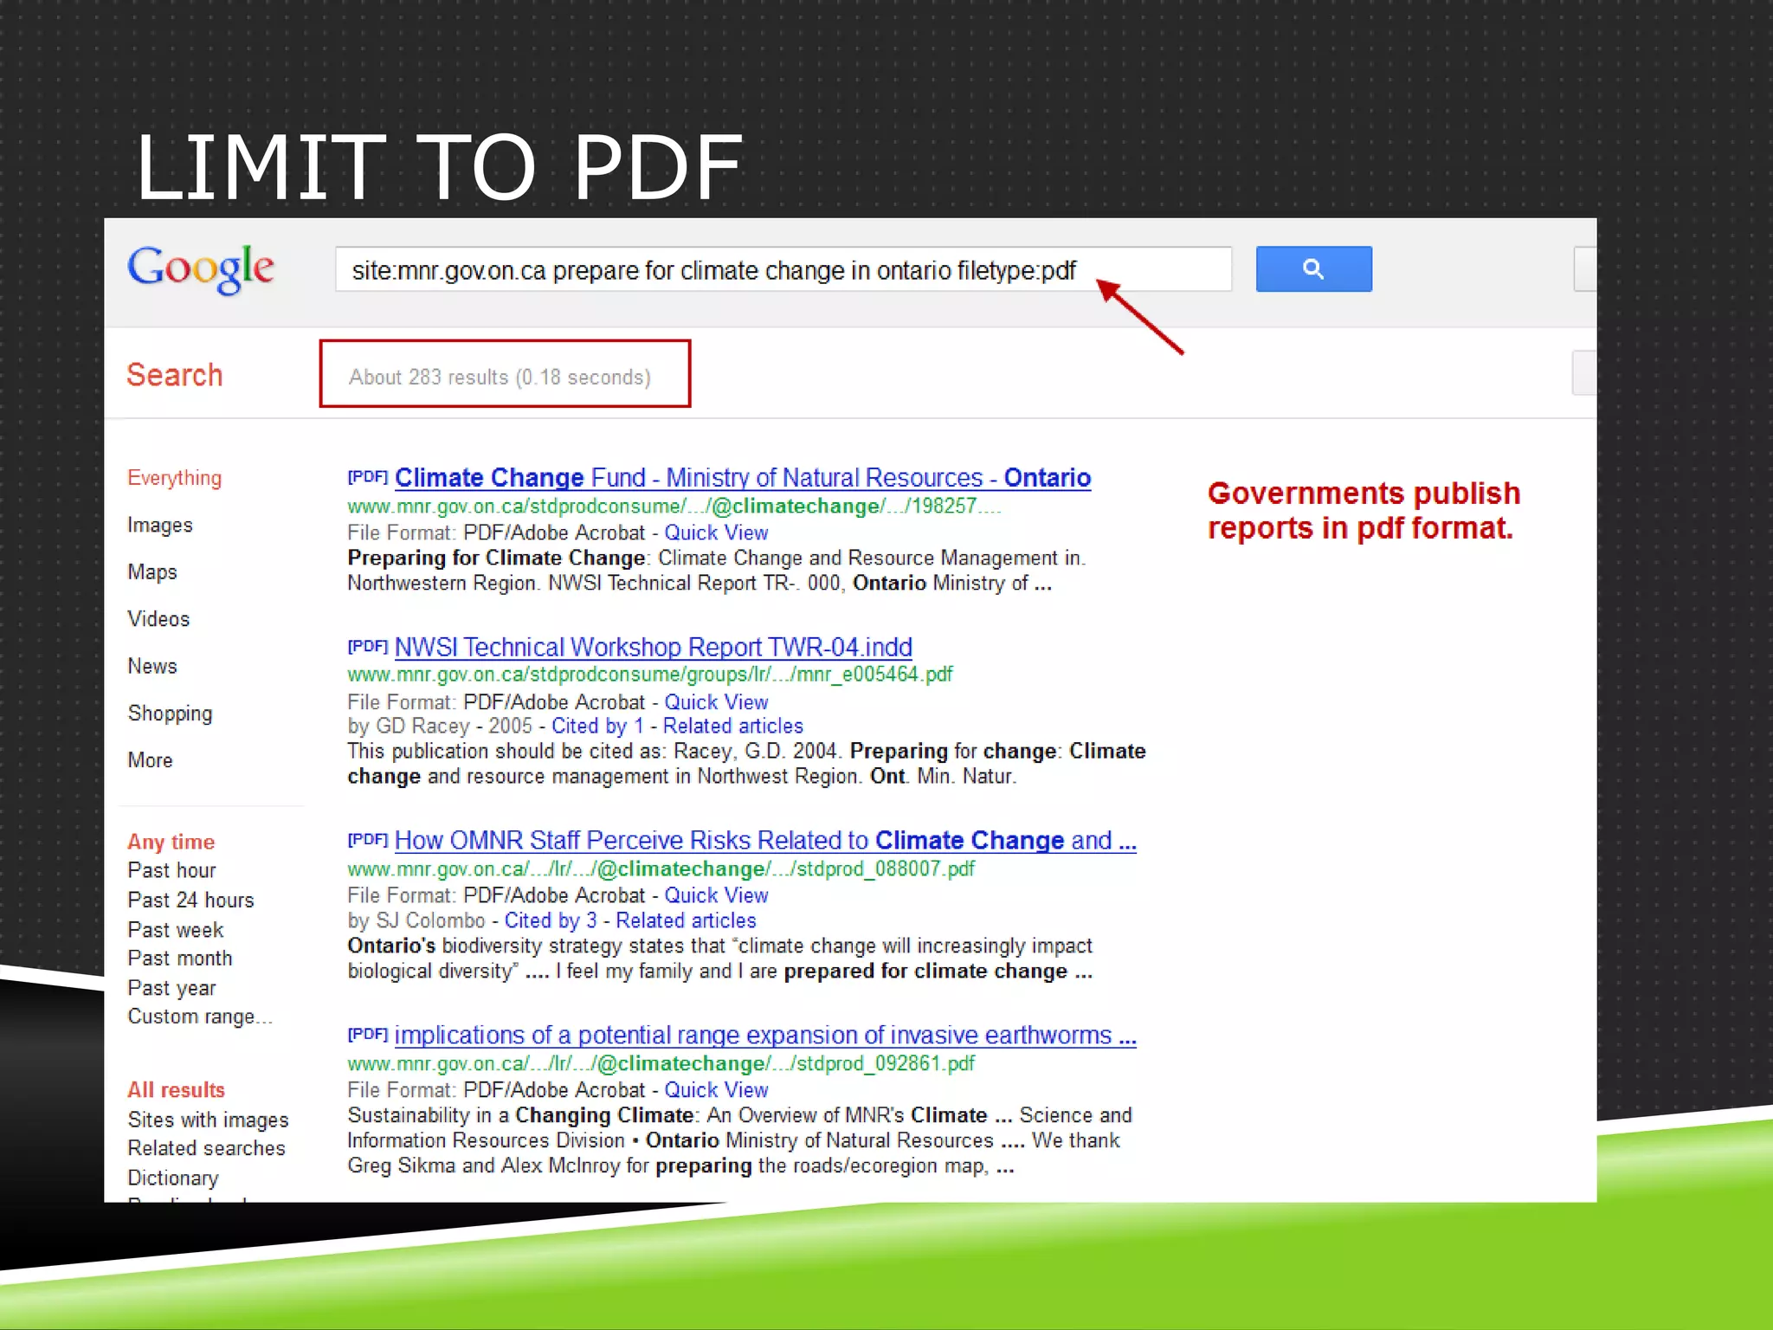Choose Dictionary option

pos(173,1178)
